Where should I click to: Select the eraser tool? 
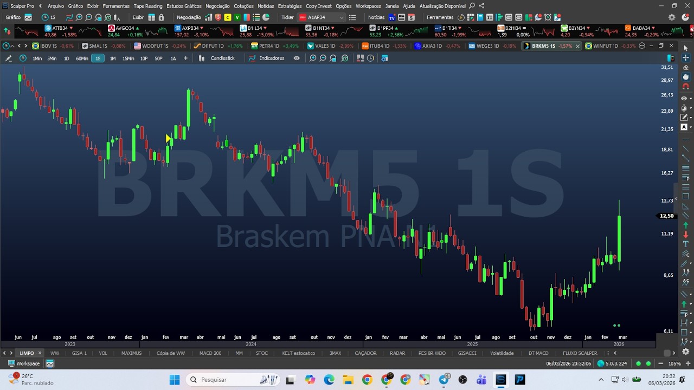coord(685,67)
